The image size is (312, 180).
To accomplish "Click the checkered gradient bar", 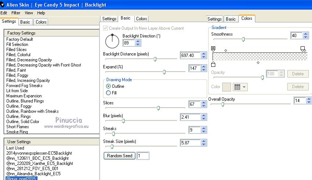I will pyautogui.click(x=260, y=57).
